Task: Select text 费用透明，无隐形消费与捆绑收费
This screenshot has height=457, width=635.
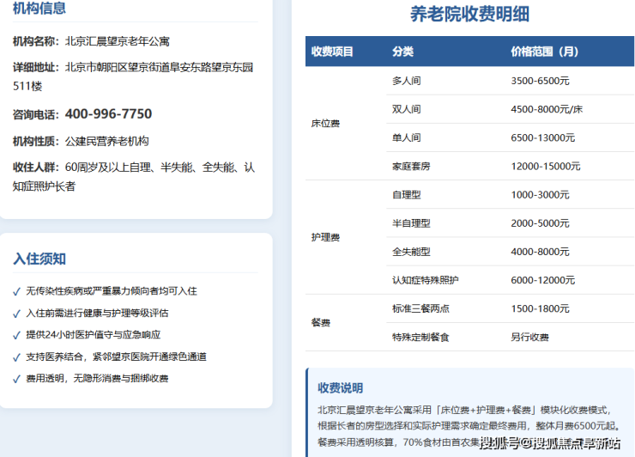Action: [x=97, y=378]
